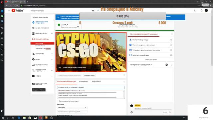The height and width of the screenshot is (120, 213).
Task: Toggle the checklist panel header checkbox
Action: (x=172, y=34)
